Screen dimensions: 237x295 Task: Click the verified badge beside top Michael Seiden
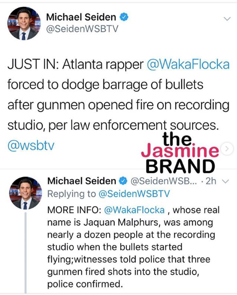[x=124, y=17]
